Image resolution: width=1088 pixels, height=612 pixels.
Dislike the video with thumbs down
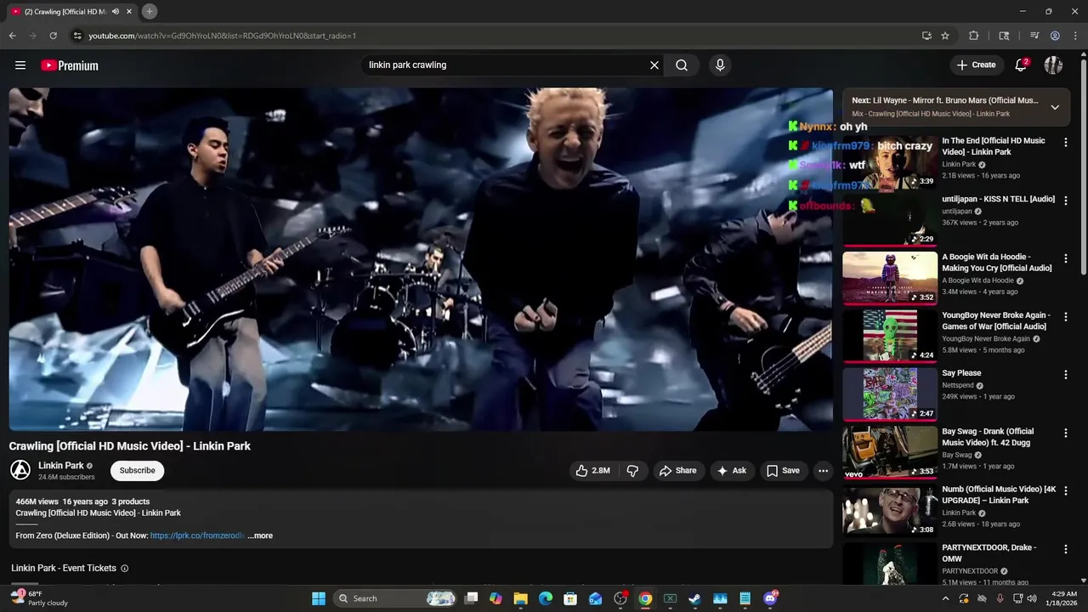632,471
